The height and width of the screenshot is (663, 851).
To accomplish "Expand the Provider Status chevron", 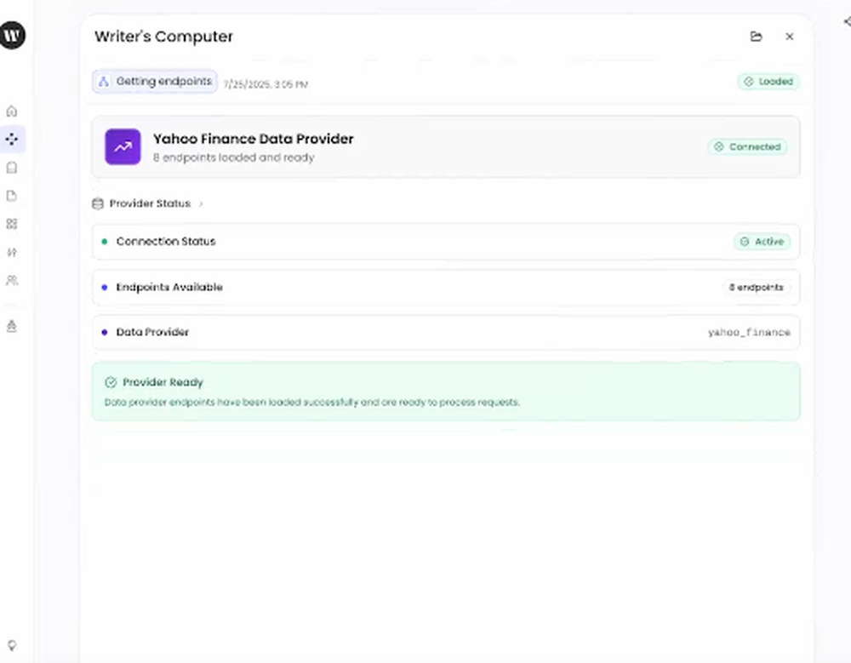I will pos(201,203).
